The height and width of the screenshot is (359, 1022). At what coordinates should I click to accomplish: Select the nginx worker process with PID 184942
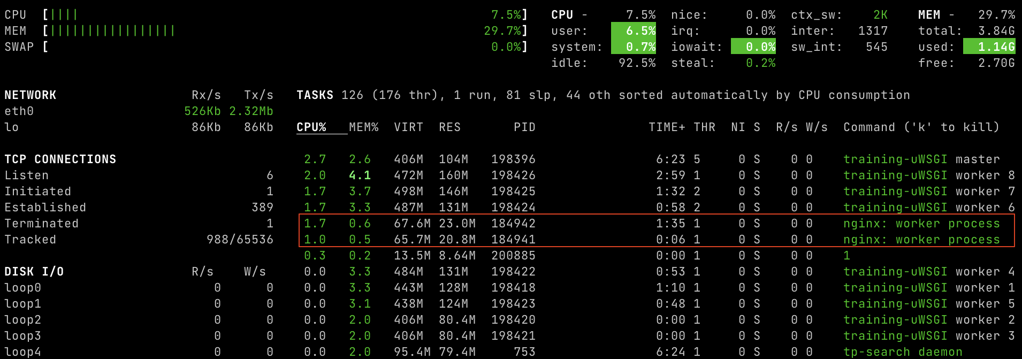pyautogui.click(x=921, y=224)
